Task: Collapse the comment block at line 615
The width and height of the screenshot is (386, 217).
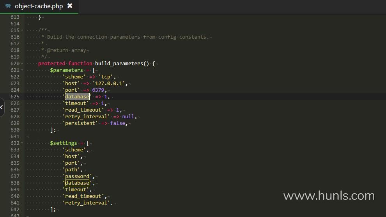Action: coord(22,30)
